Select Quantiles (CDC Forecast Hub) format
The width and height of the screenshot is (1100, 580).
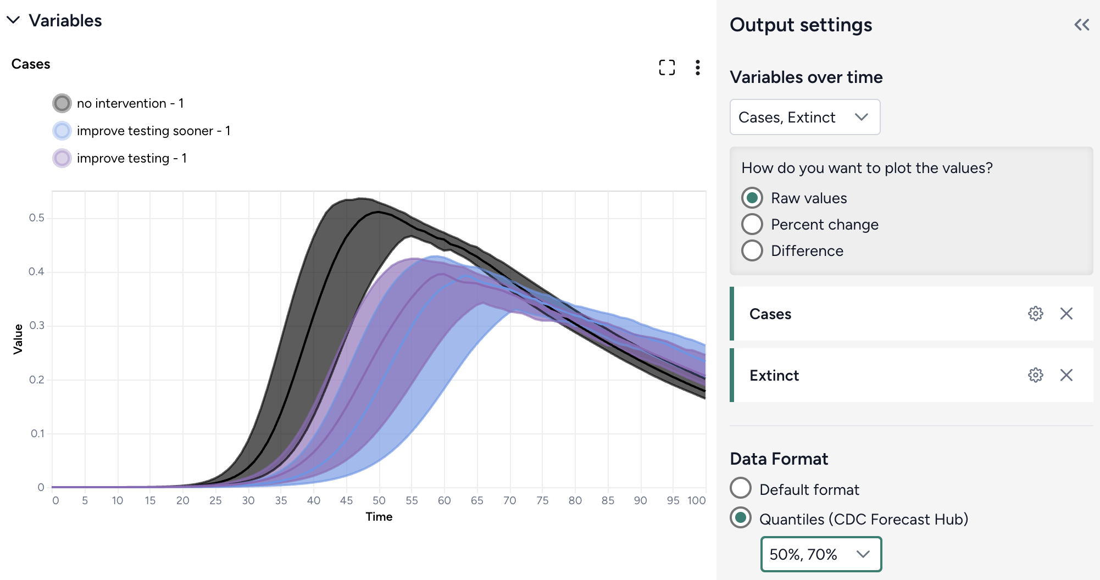tap(741, 518)
